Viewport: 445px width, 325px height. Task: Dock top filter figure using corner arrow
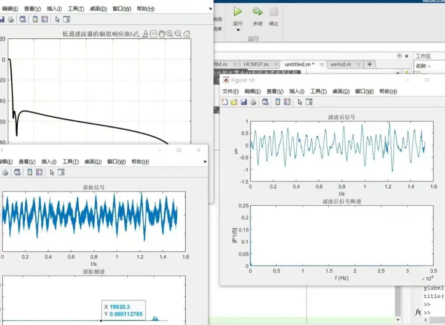tap(210, 9)
